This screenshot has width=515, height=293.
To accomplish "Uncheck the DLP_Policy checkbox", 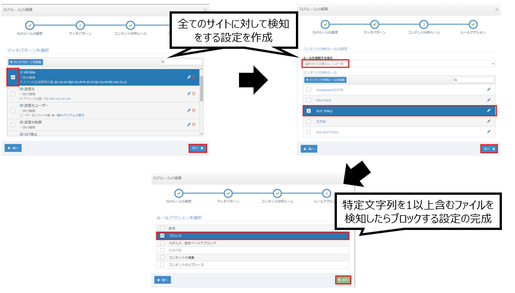I will point(308,111).
